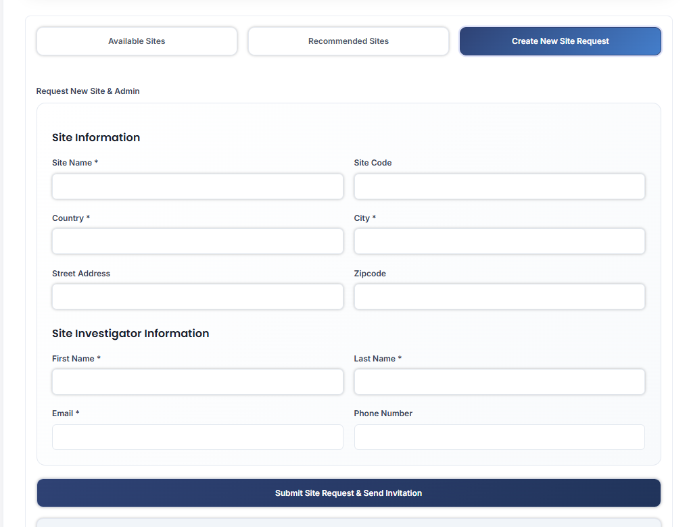689x527 pixels.
Task: Switch to the Available Sites tab
Action: 136,41
